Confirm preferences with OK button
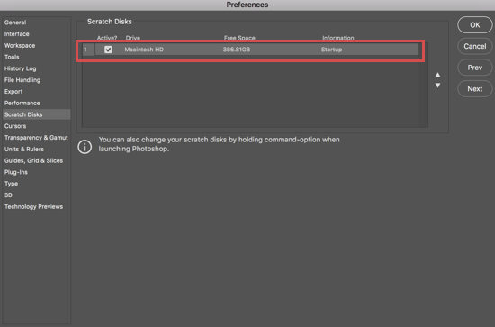This screenshot has width=495, height=327. click(x=474, y=25)
